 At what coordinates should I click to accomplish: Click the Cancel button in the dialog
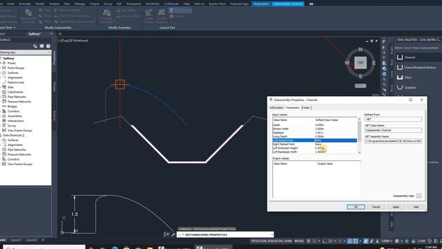[x=376, y=207]
